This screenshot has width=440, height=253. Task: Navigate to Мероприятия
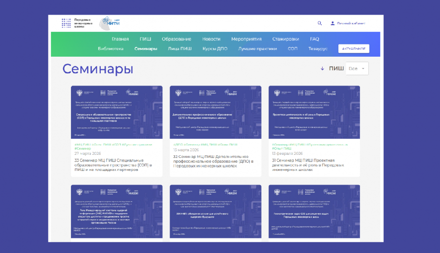pos(246,39)
